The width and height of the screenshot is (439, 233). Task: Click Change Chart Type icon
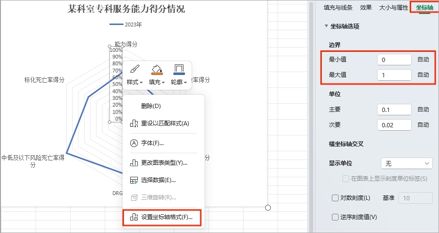coord(134,162)
